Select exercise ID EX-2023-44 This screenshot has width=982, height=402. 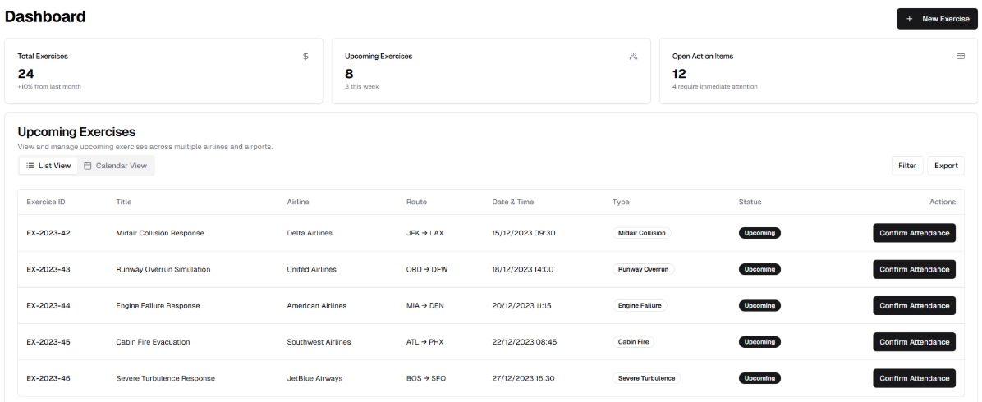(48, 305)
